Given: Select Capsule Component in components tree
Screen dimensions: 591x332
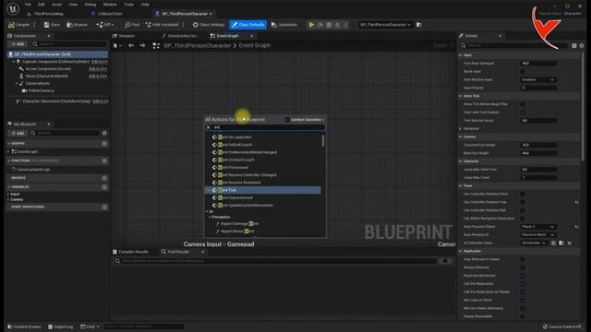Looking at the screenshot, I should coord(55,62).
